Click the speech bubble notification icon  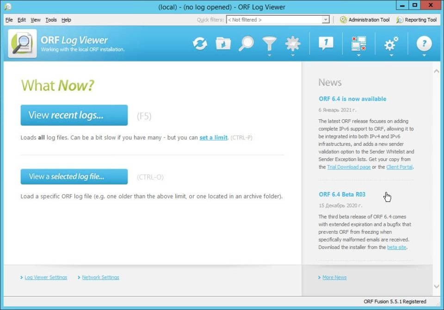326,43
